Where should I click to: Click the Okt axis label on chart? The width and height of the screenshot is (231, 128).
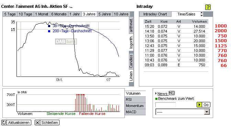point(59,80)
